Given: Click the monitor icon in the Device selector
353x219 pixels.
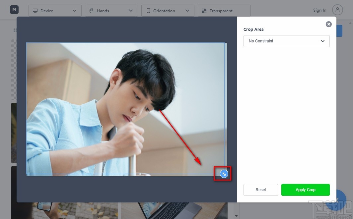Looking at the screenshot, I should (x=35, y=10).
